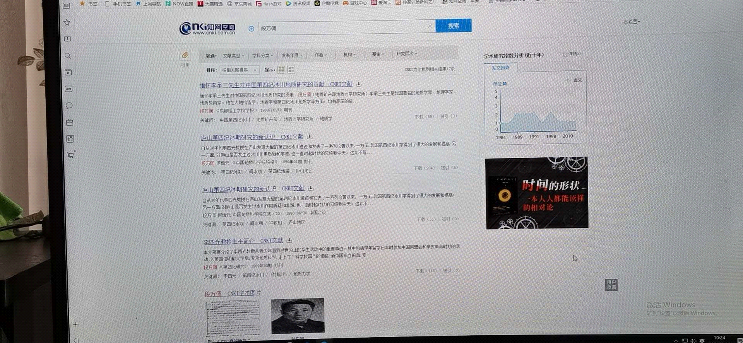Open the 天猫精选 bookmark
743x343 pixels.
point(210,3)
